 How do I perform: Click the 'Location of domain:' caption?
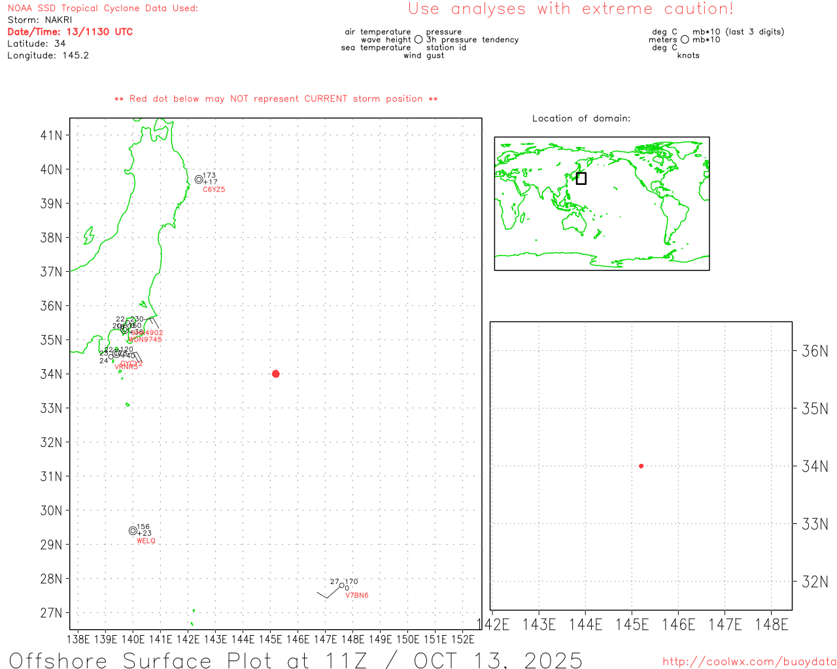(581, 118)
